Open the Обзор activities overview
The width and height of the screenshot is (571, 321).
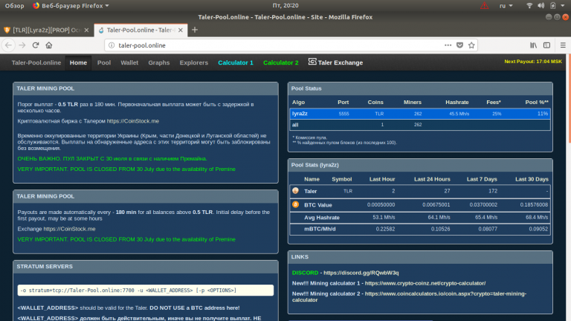coord(15,5)
